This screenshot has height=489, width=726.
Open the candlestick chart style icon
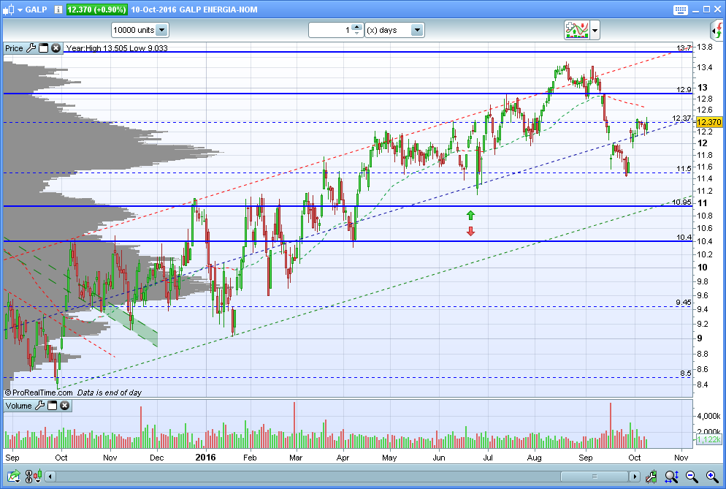tap(9, 10)
